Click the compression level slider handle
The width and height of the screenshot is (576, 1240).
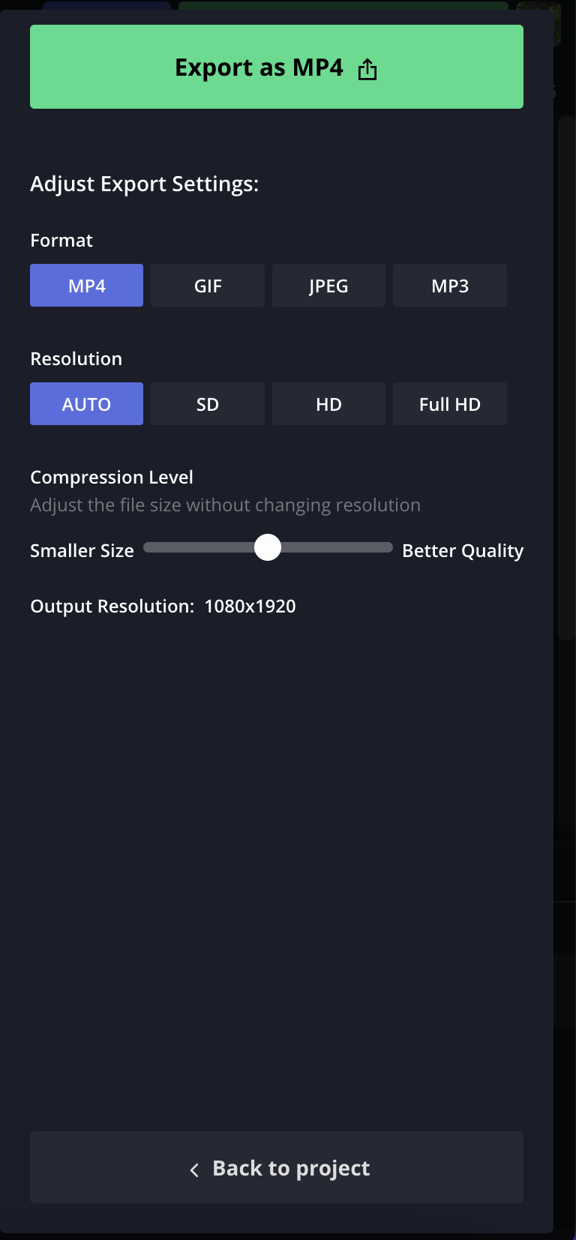[x=268, y=547]
